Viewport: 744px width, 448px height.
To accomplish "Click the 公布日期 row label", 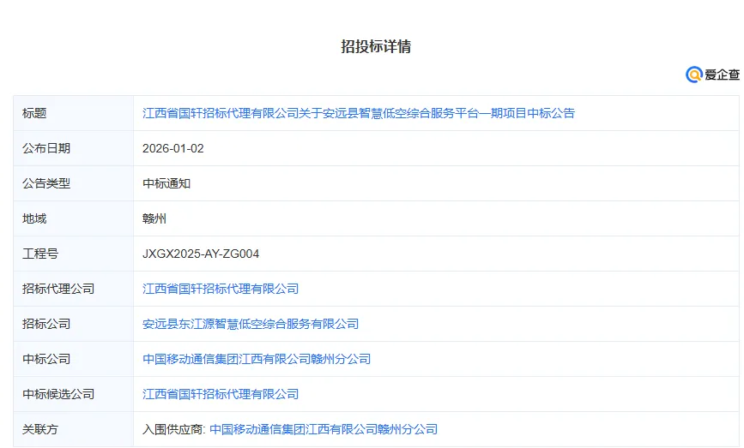I will point(46,148).
